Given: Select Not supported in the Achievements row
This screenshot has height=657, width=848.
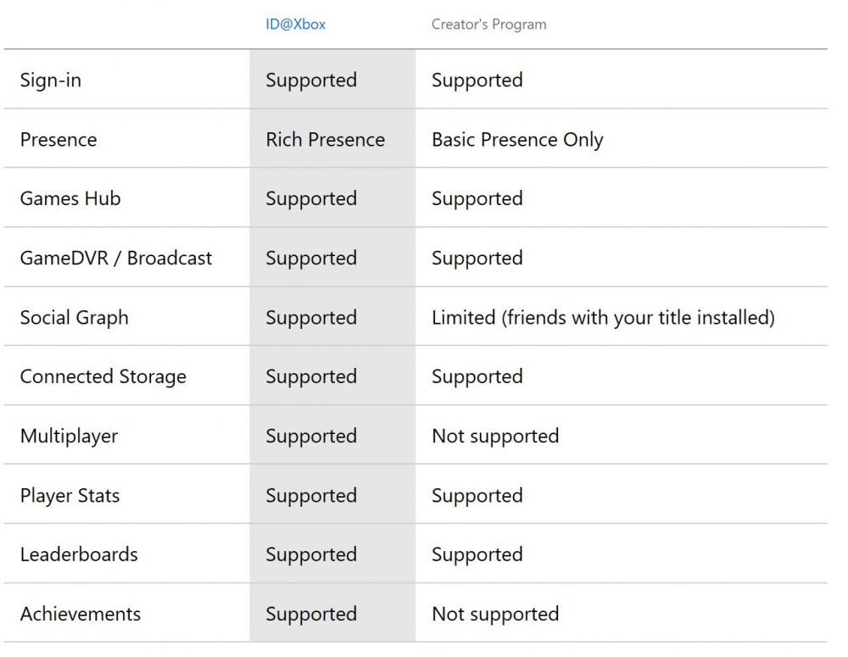Looking at the screenshot, I should pos(495,614).
